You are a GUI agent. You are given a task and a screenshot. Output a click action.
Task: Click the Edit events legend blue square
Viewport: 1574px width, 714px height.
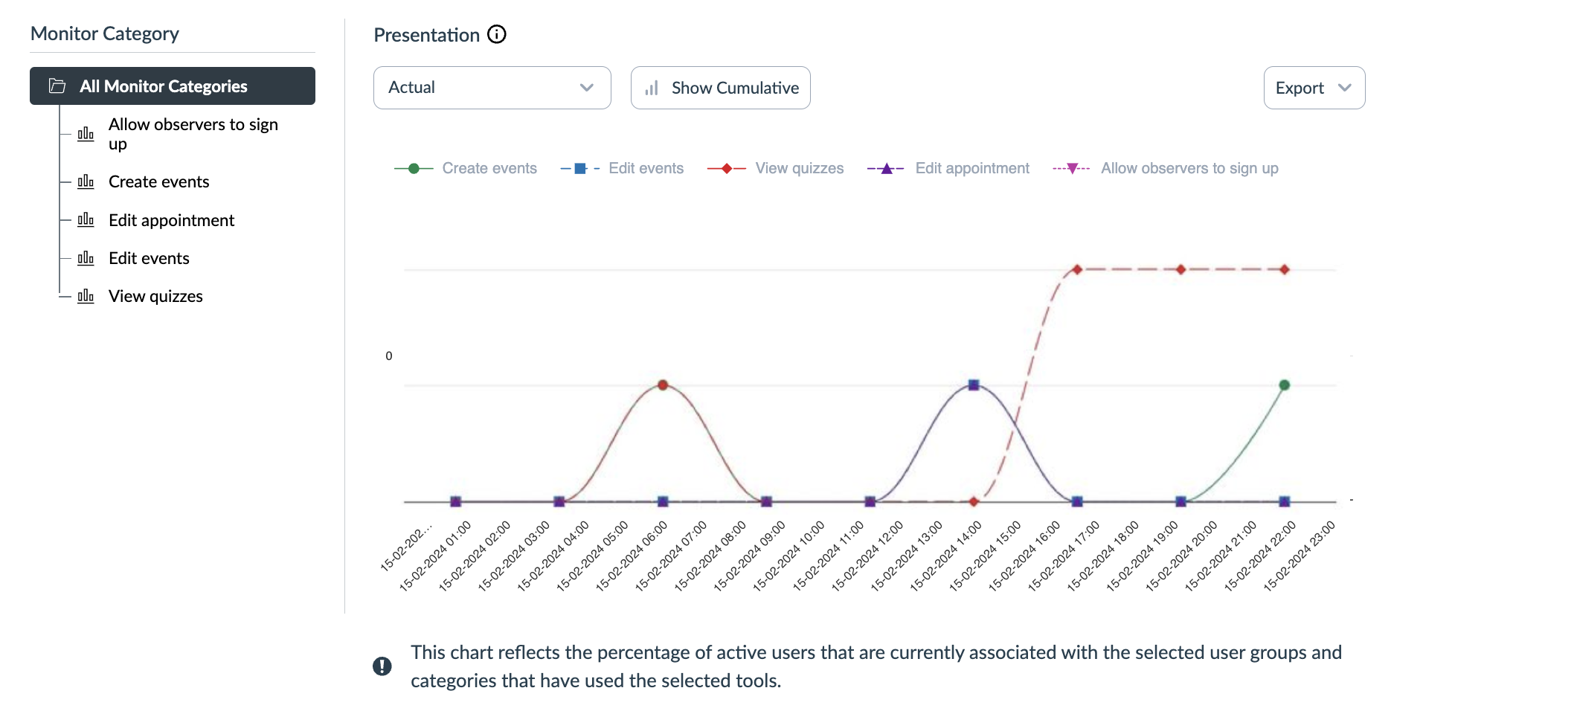[580, 169]
